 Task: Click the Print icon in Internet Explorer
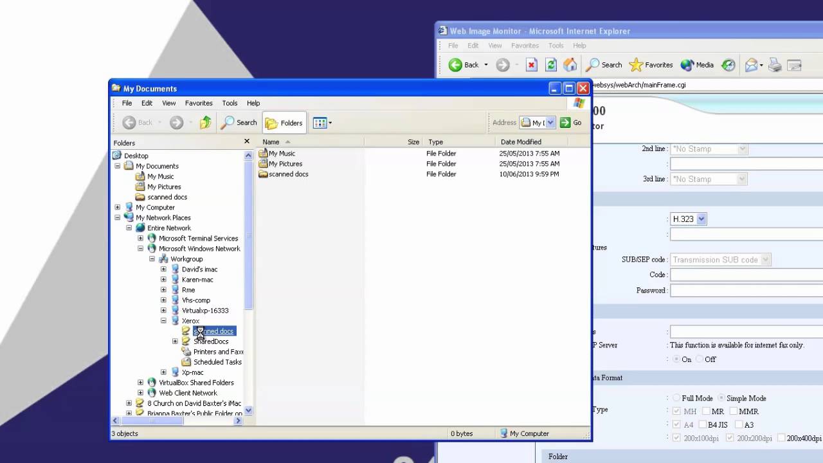pyautogui.click(x=775, y=65)
